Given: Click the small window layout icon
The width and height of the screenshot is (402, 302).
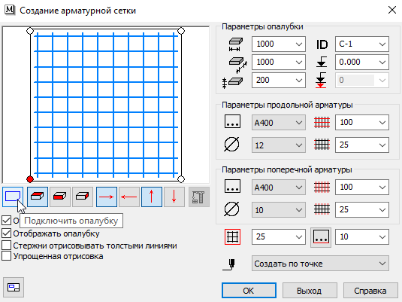Looking at the screenshot, I should [x=14, y=288].
